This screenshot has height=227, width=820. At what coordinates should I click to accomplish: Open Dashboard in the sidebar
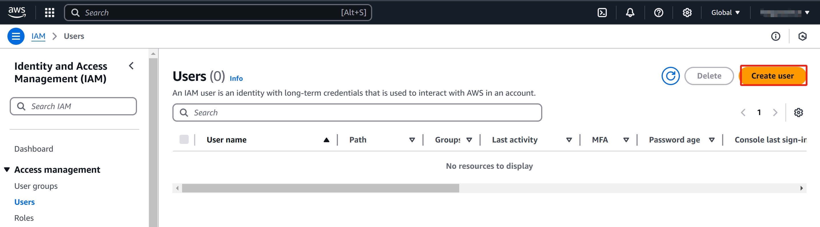click(34, 149)
